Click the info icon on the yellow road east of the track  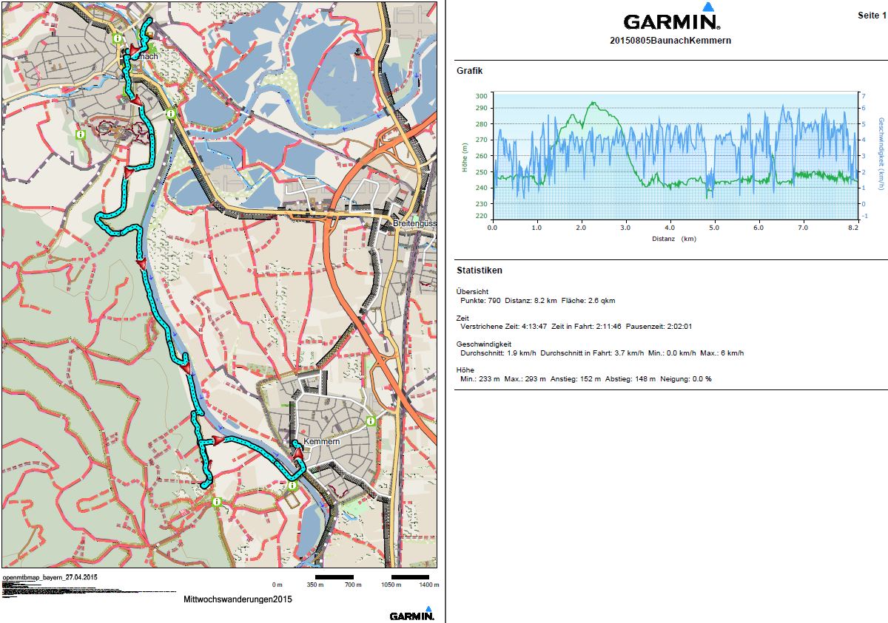(x=171, y=114)
